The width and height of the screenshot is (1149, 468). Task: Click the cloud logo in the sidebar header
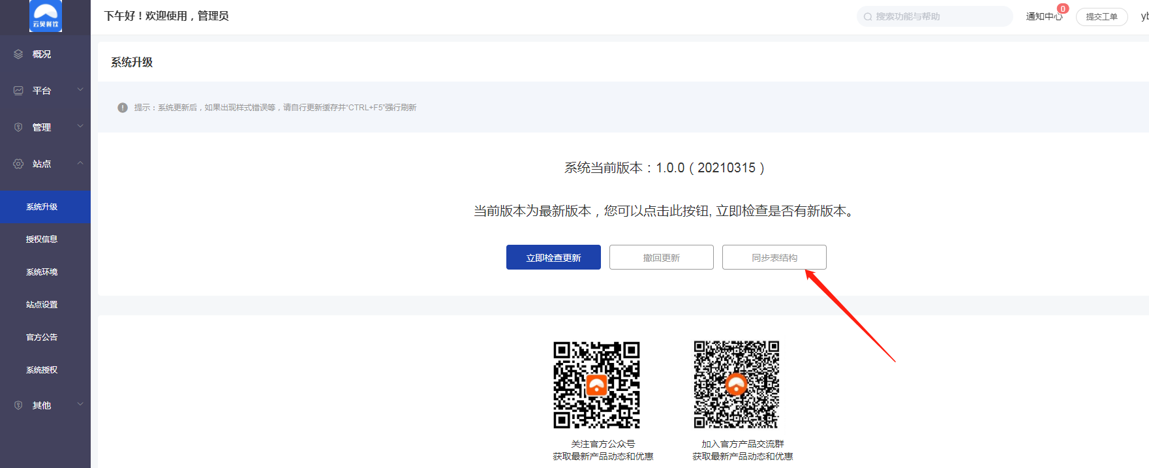point(46,16)
